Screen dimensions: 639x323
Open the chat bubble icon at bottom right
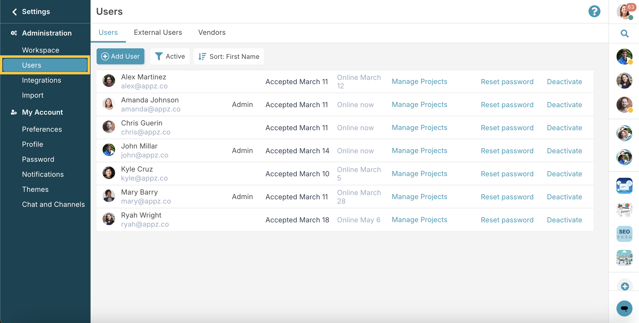pos(624,308)
